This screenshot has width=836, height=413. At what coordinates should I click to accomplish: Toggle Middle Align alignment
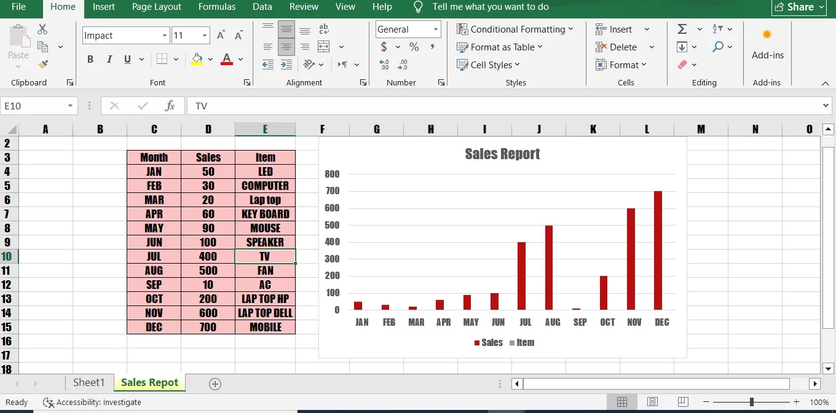[x=286, y=29]
